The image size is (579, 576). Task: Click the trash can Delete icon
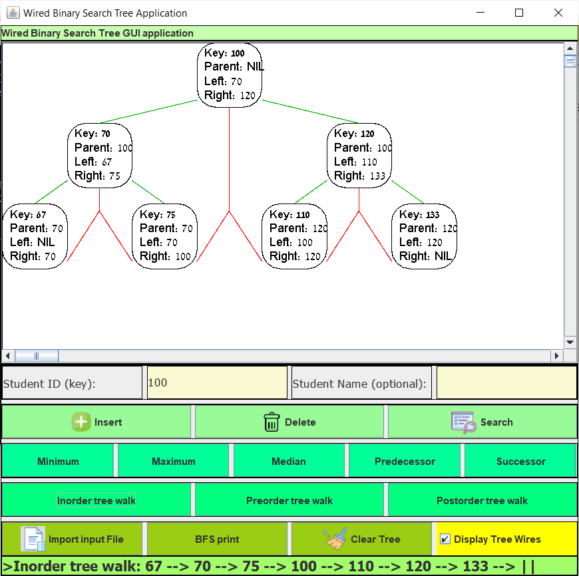272,422
